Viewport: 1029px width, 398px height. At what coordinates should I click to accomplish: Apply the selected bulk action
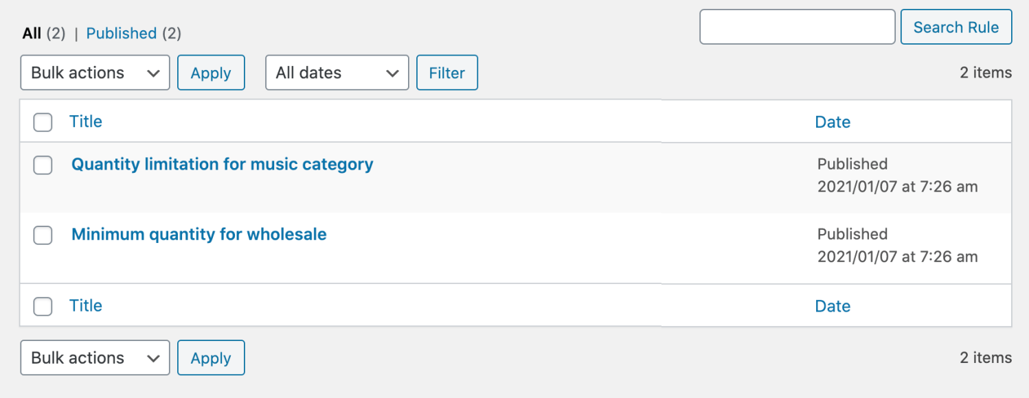point(211,72)
